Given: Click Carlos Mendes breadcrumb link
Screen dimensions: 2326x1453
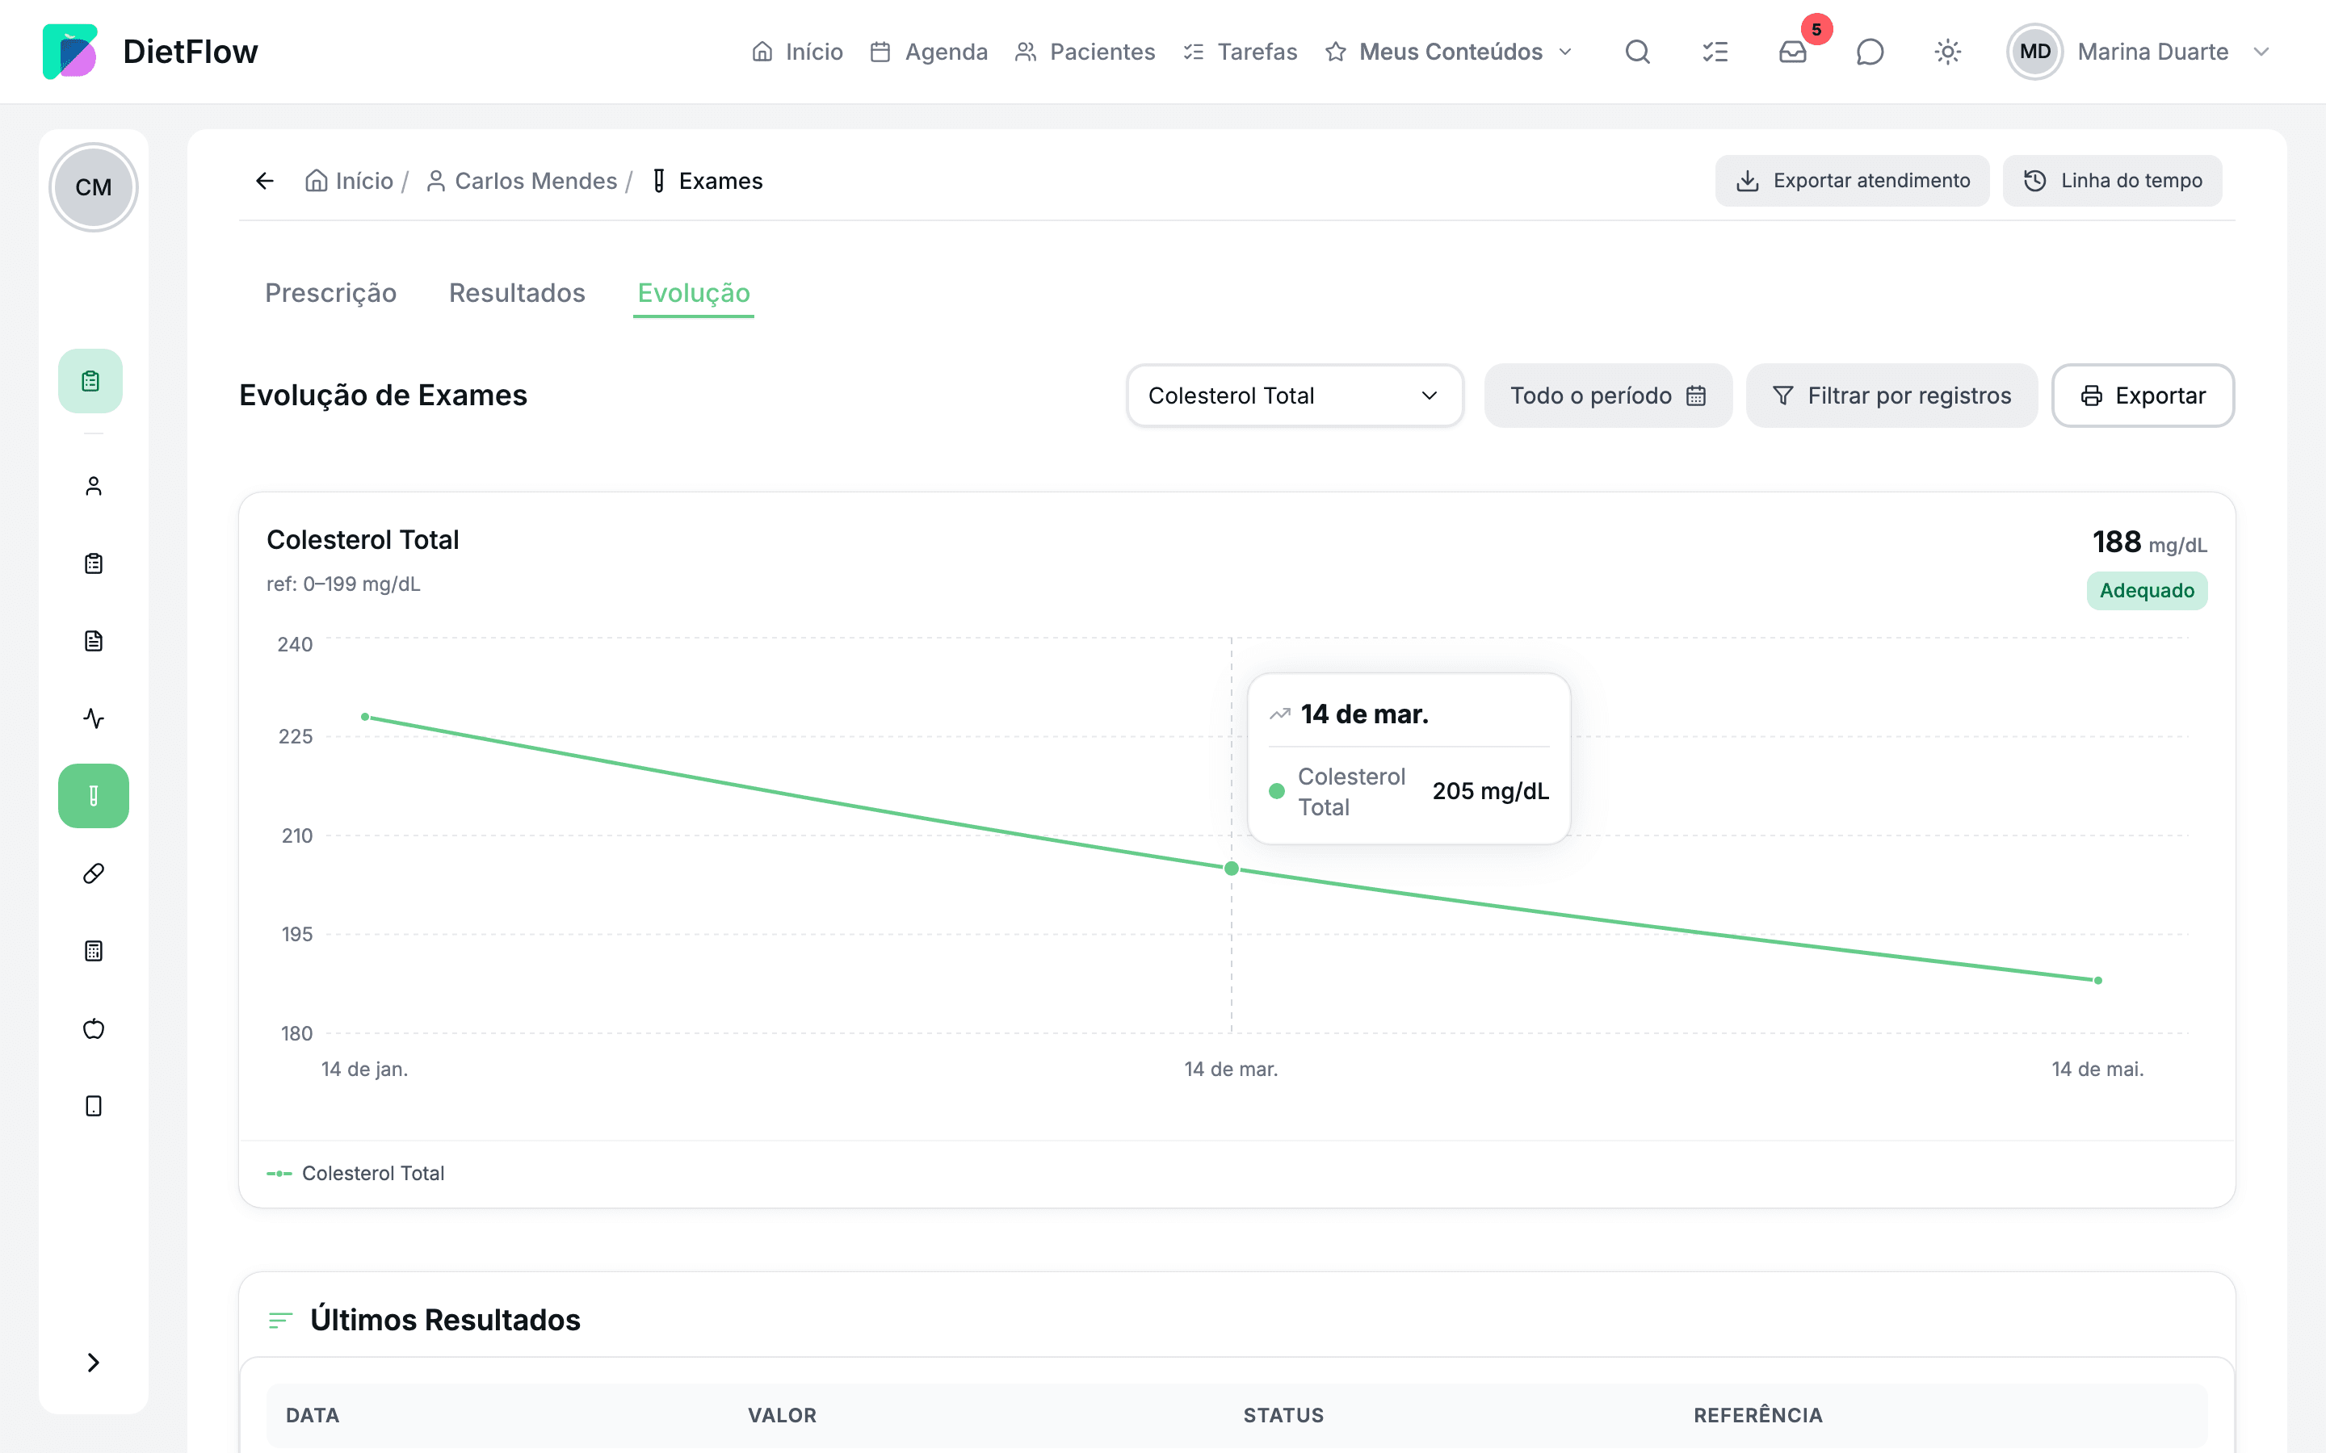Looking at the screenshot, I should (522, 181).
